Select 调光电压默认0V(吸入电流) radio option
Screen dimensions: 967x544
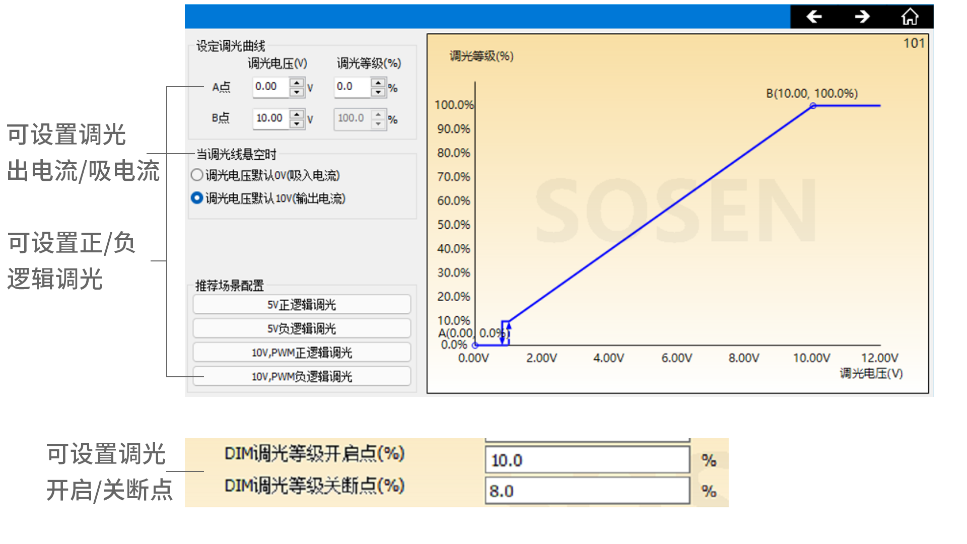[197, 175]
